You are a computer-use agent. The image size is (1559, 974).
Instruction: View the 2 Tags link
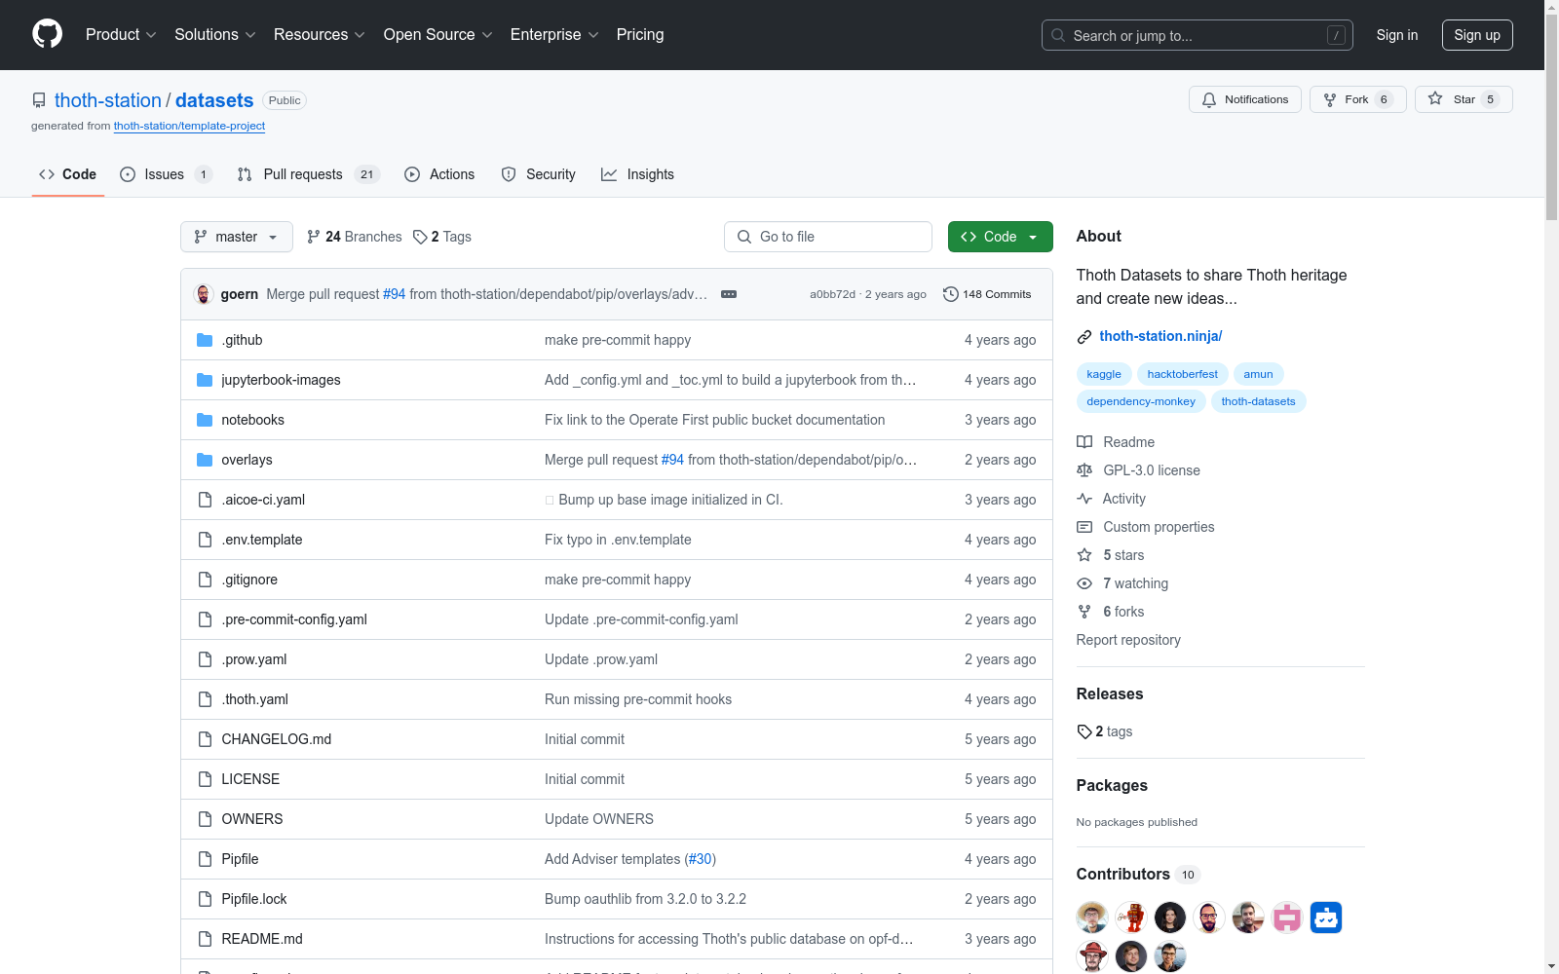[442, 237]
